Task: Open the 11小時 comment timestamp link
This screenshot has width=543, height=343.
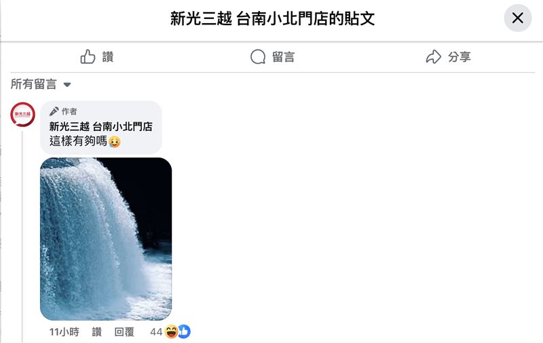Action: click(x=64, y=332)
